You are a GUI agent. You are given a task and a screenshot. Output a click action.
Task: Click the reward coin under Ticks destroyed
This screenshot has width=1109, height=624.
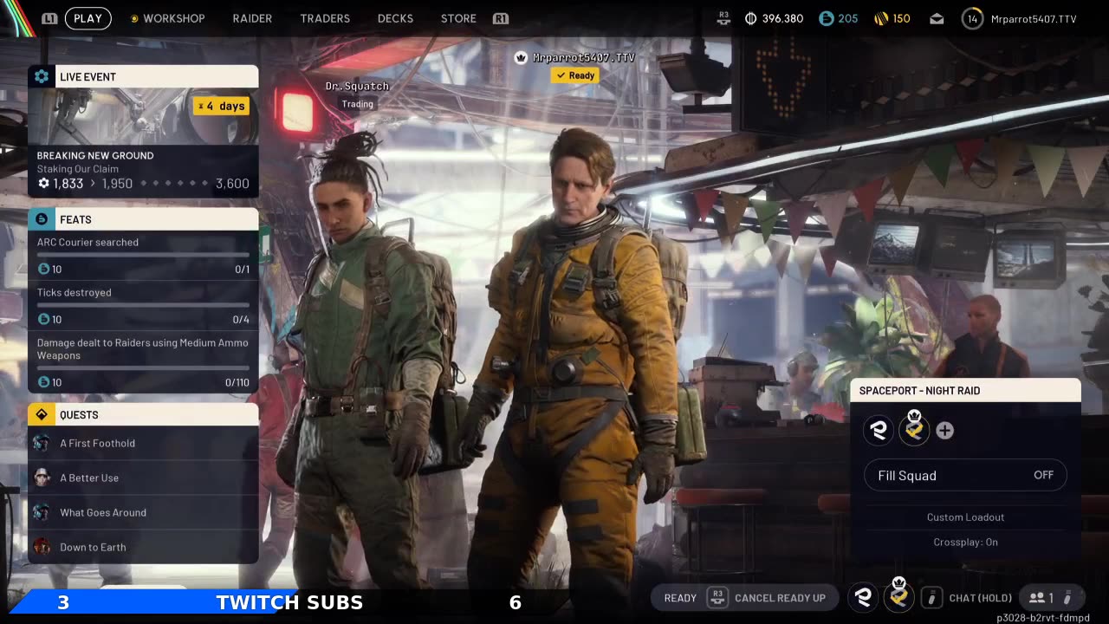tap(43, 320)
